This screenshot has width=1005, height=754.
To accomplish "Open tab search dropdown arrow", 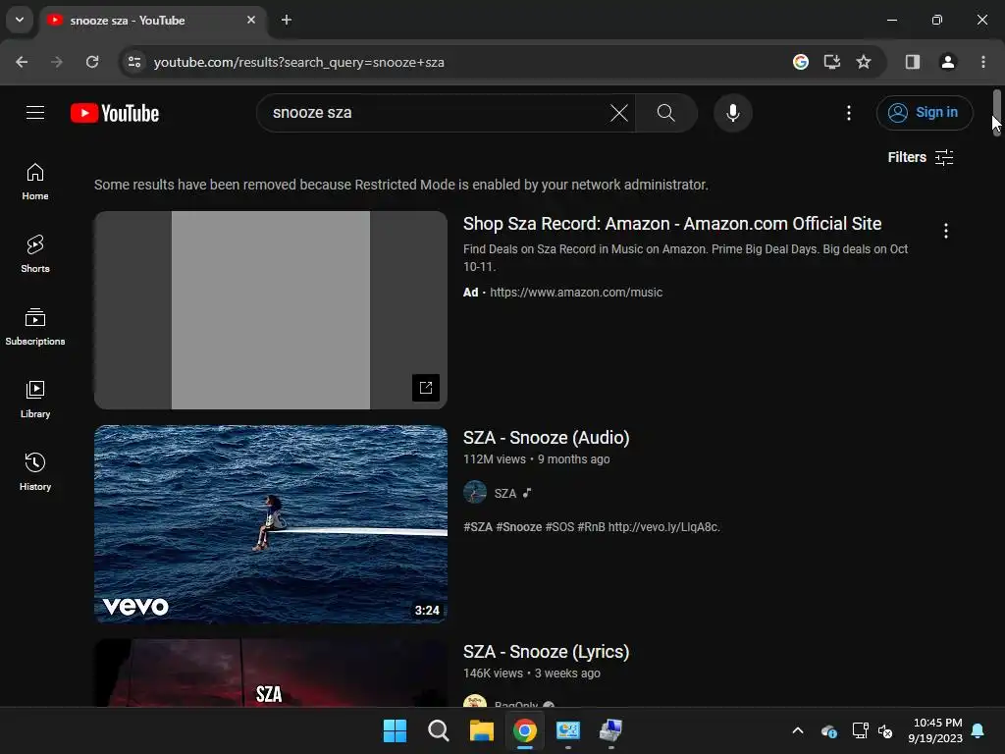I will tap(20, 20).
